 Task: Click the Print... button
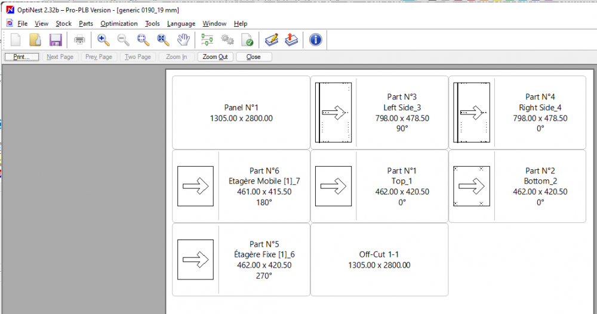(x=21, y=57)
